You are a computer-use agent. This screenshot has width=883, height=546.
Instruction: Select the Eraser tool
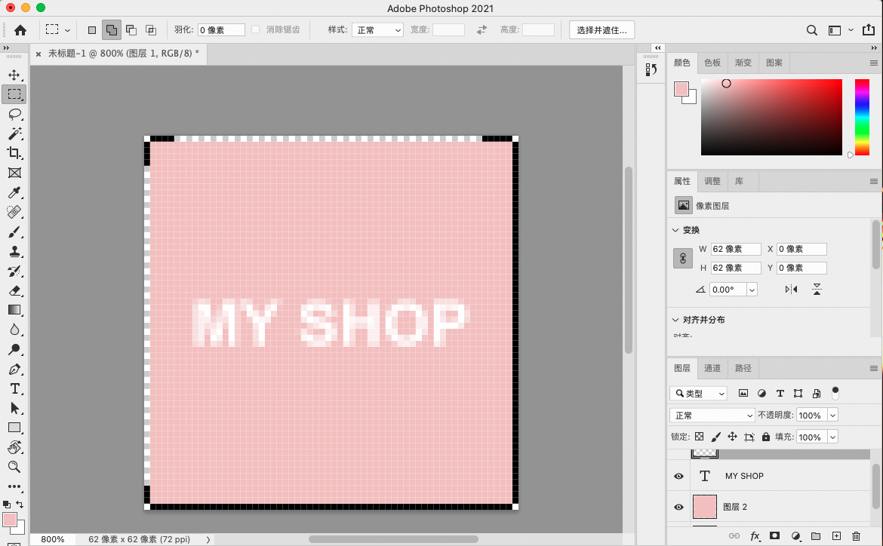click(x=14, y=291)
